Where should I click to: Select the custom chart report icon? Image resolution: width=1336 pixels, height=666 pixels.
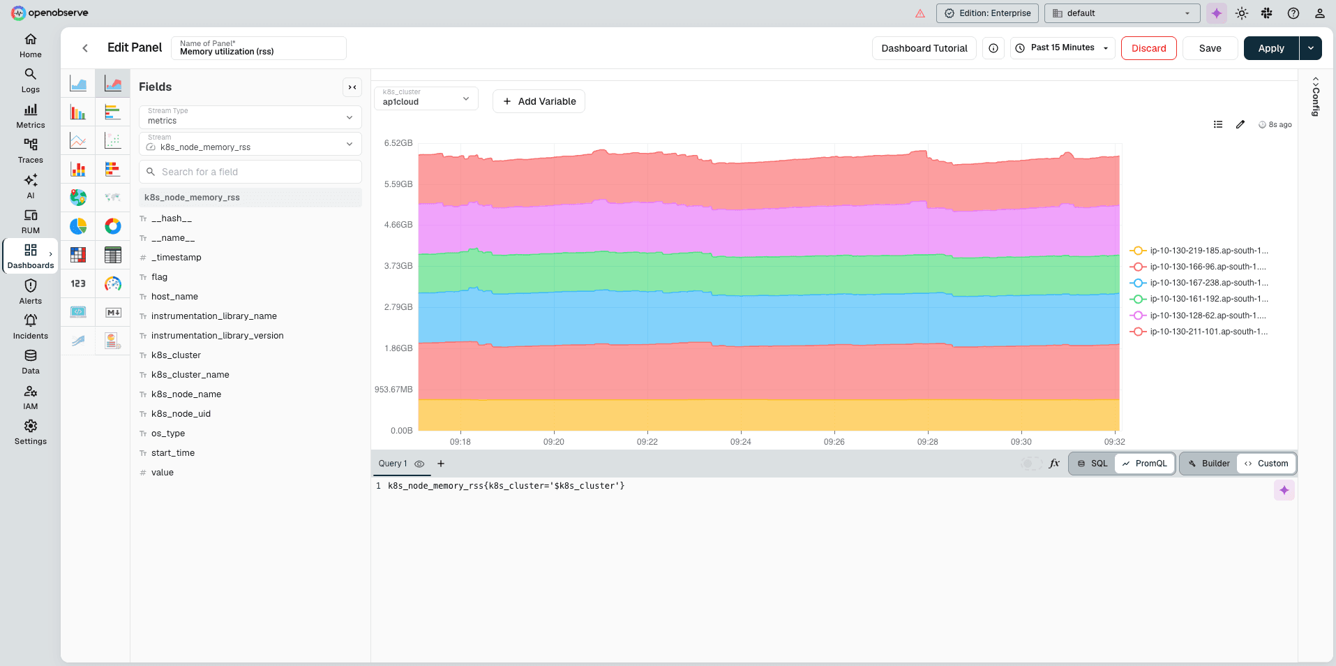pyautogui.click(x=113, y=341)
